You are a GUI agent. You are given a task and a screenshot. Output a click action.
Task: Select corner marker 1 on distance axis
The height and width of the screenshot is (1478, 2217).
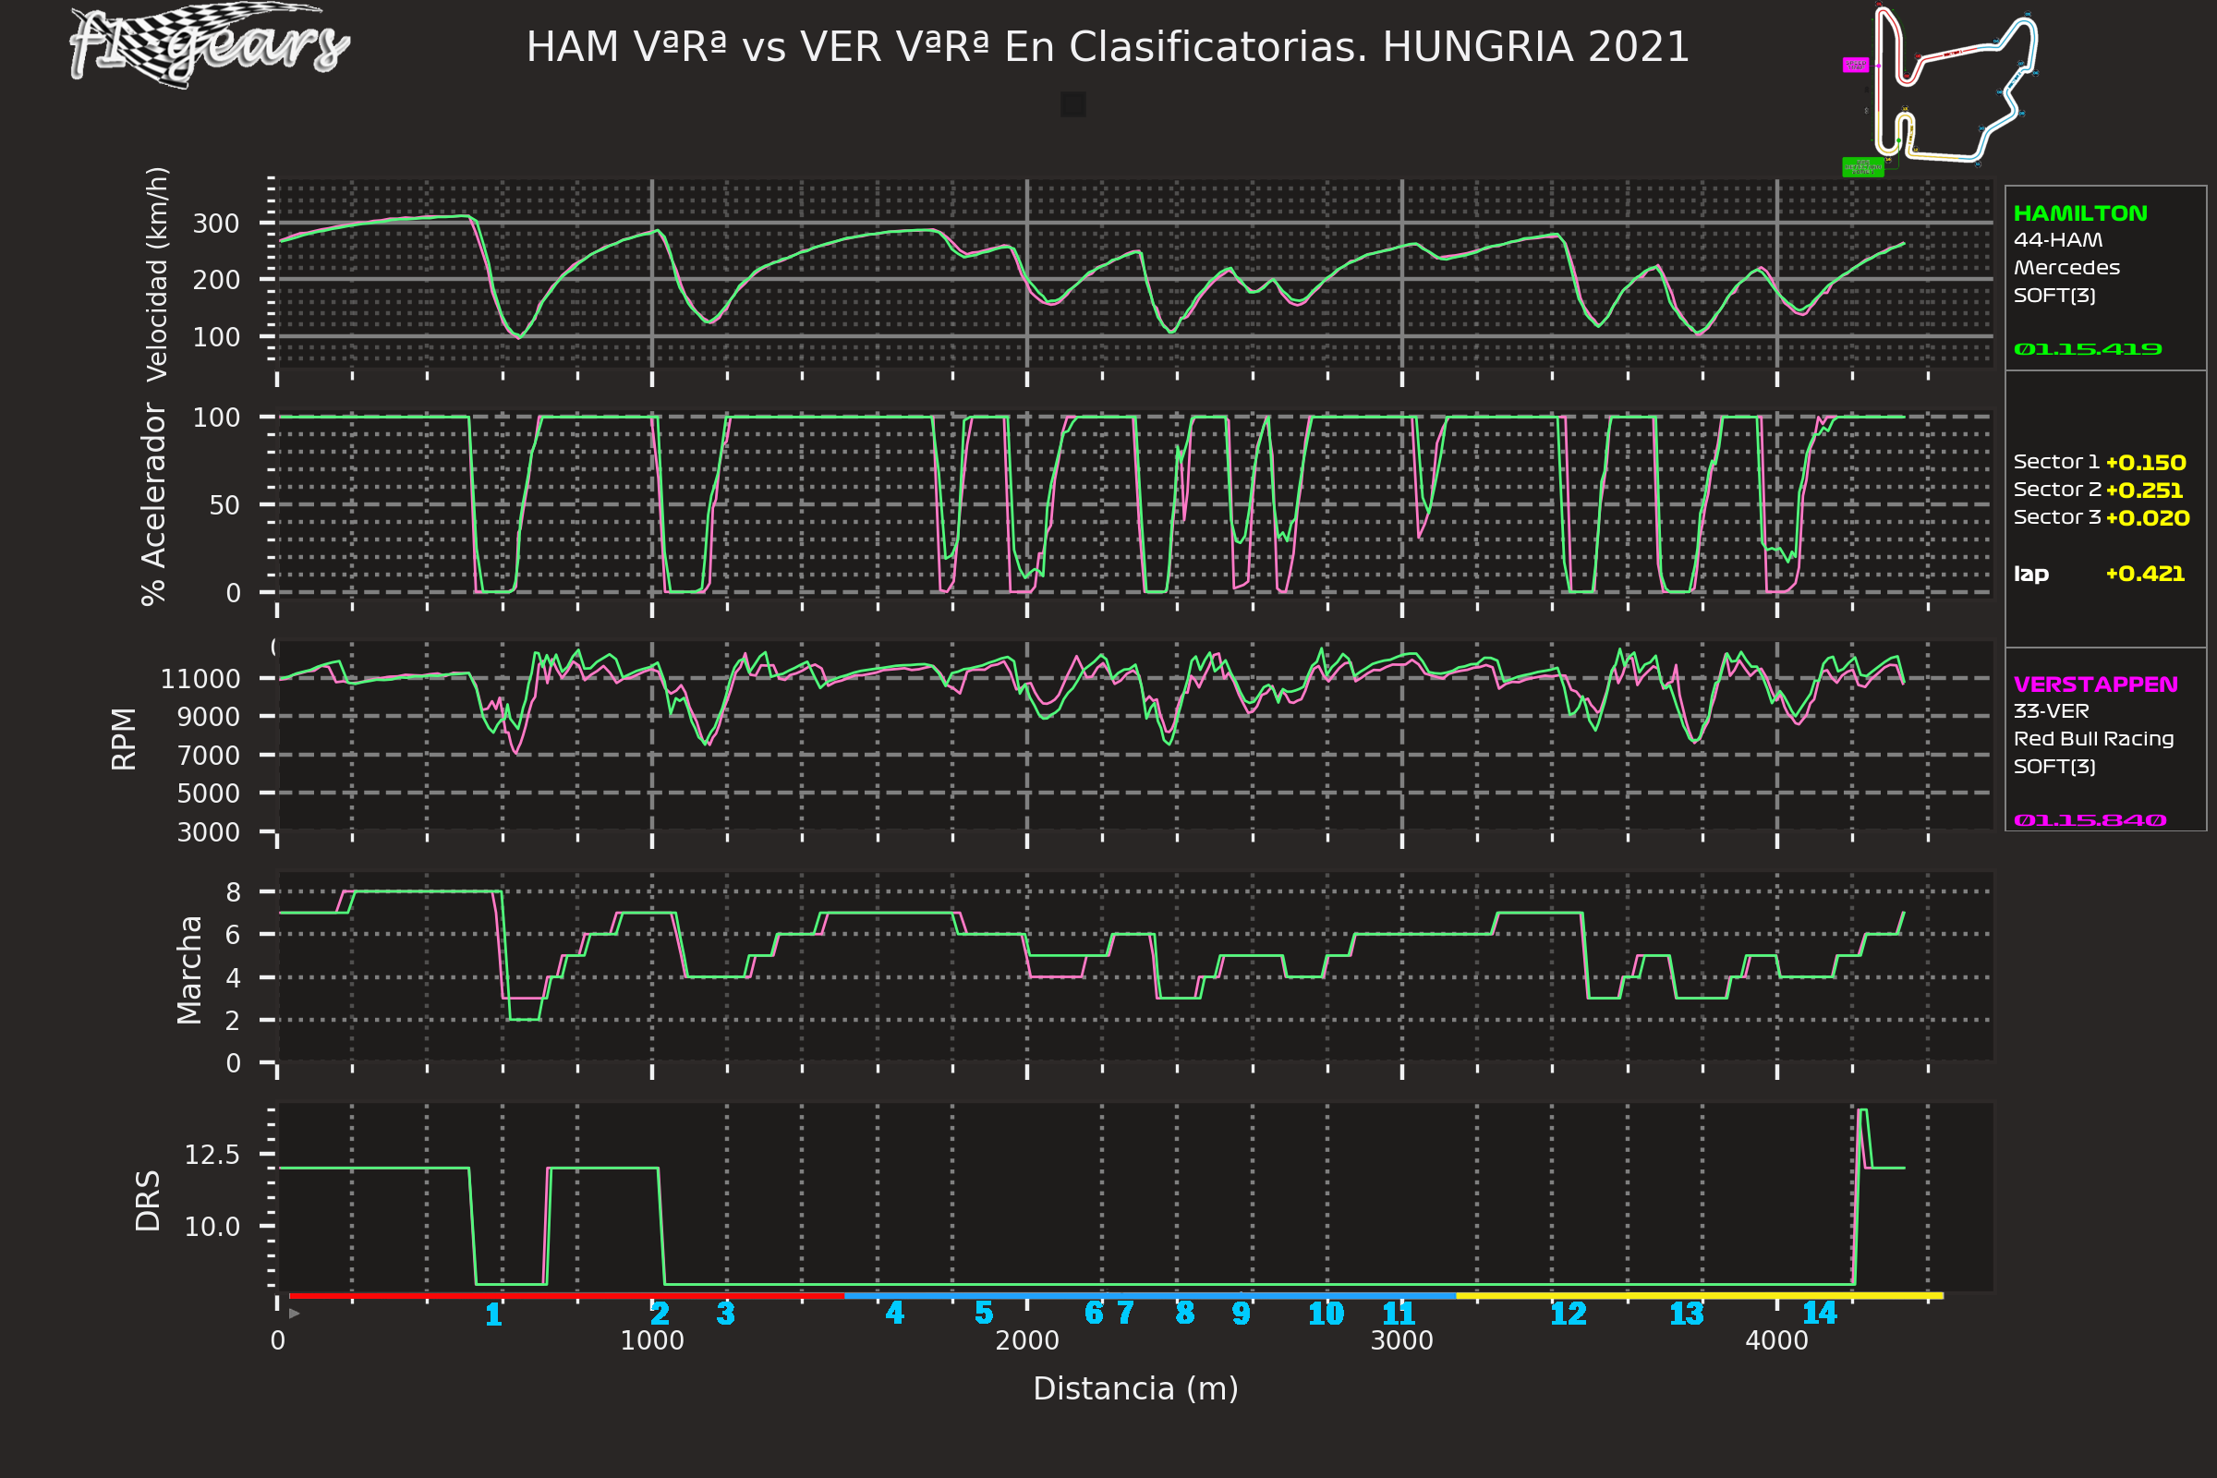pyautogui.click(x=493, y=1314)
